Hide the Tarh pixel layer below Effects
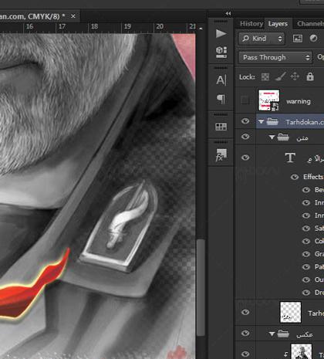 (x=245, y=312)
